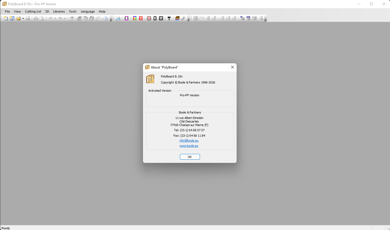This screenshot has height=230, width=390.
Task: Open the 3D menu
Action: point(47,11)
